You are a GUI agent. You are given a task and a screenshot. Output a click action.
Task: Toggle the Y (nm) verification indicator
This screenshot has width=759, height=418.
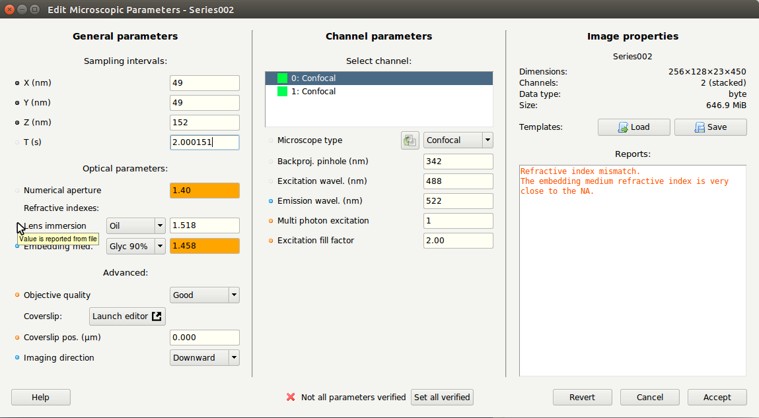click(17, 103)
